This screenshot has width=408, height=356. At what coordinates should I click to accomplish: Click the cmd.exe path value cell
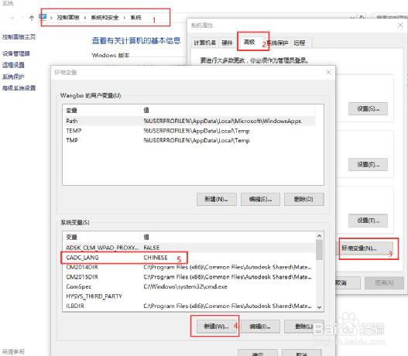point(185,286)
